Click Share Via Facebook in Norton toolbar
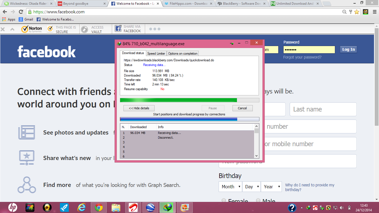This screenshot has height=213, width=379. pos(128,29)
